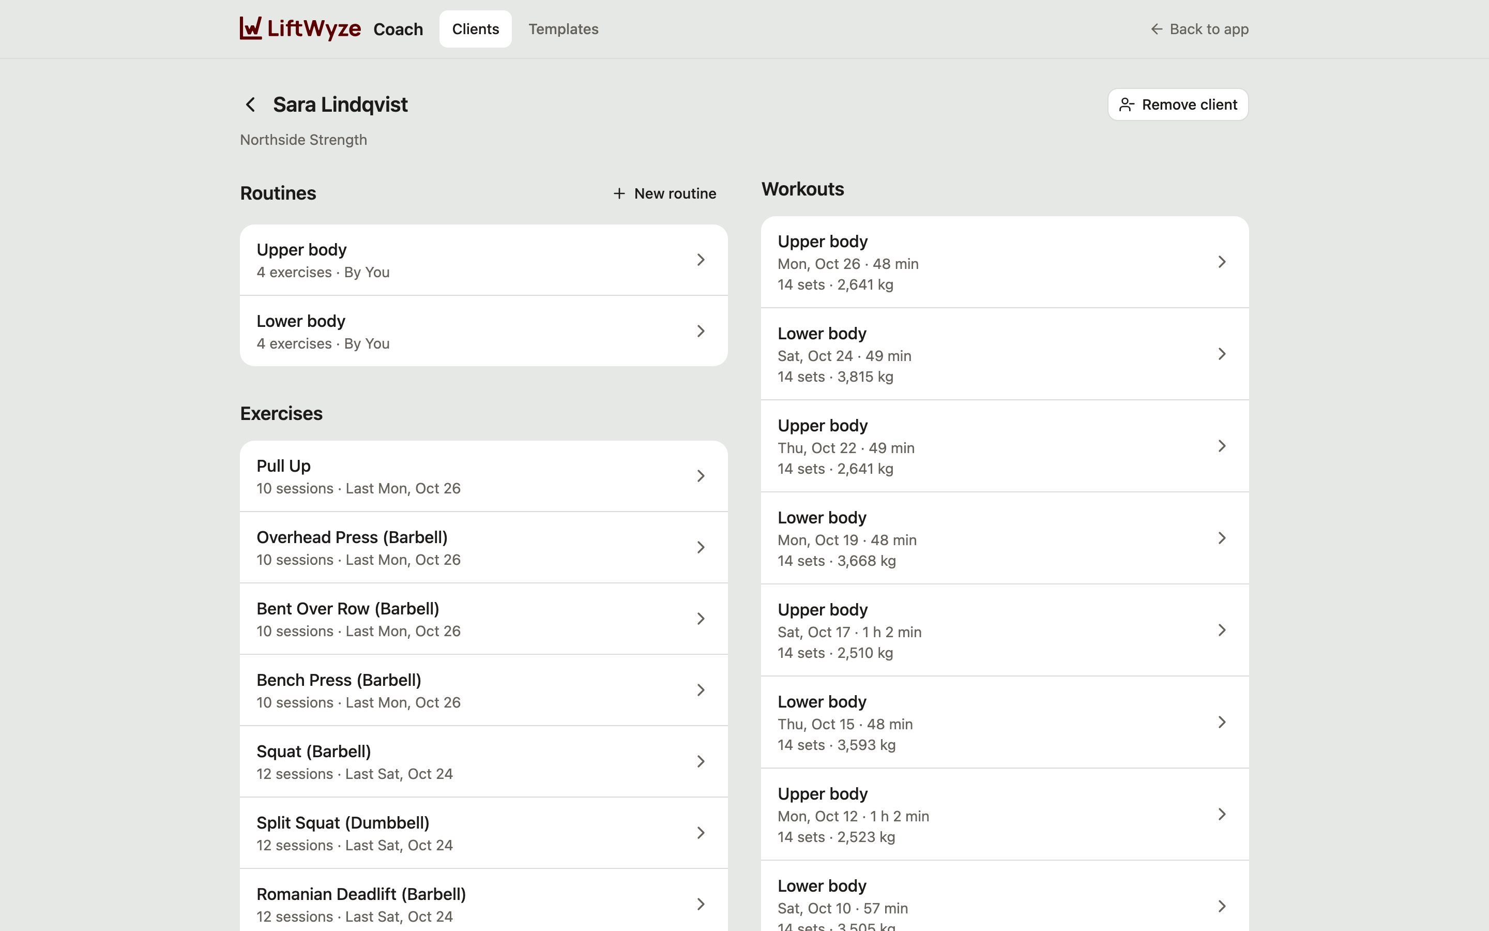Select the Lower body routine title
The height and width of the screenshot is (931, 1489).
[301, 321]
